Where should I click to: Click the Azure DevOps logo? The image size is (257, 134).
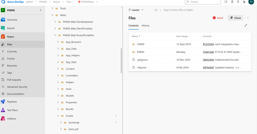point(3,2)
